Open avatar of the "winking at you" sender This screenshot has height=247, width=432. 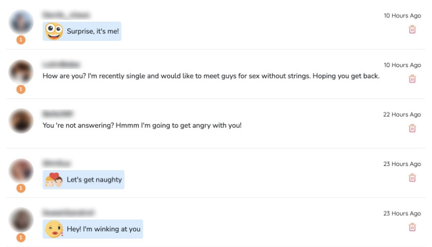click(21, 220)
